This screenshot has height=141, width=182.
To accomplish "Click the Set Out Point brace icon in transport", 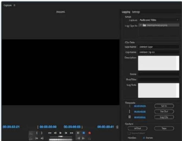I will click(42, 133).
